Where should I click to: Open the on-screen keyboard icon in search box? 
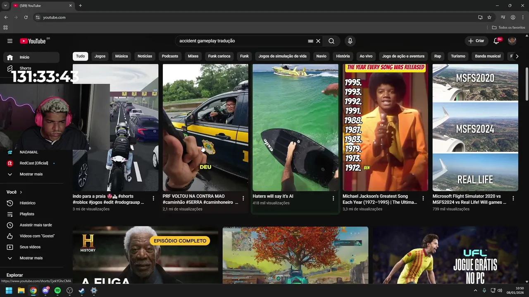click(x=310, y=41)
